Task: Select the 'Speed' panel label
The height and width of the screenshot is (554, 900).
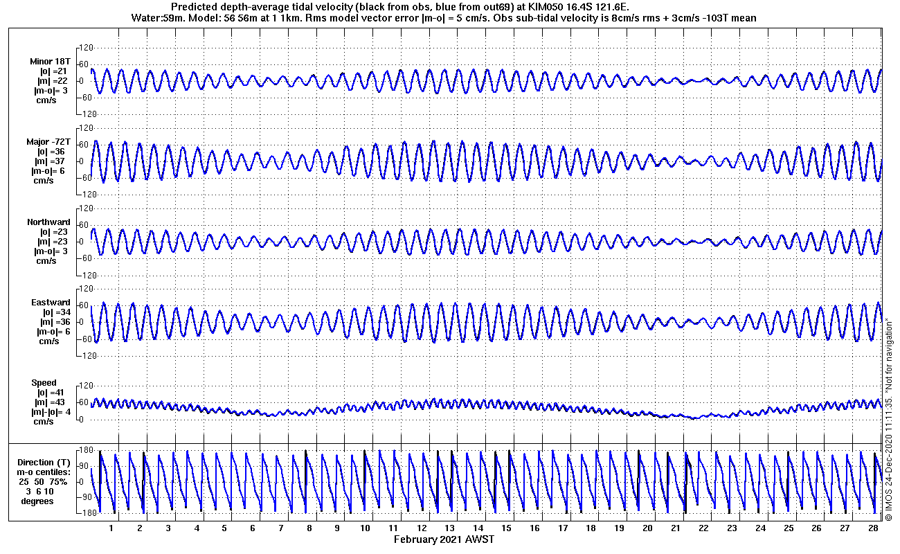Action: pyautogui.click(x=44, y=383)
